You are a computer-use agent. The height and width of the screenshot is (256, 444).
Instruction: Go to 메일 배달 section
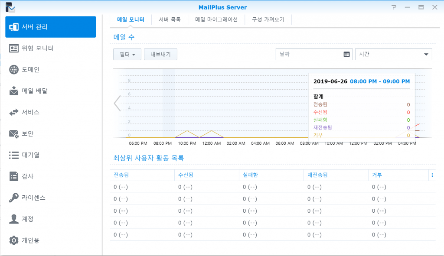(51, 91)
